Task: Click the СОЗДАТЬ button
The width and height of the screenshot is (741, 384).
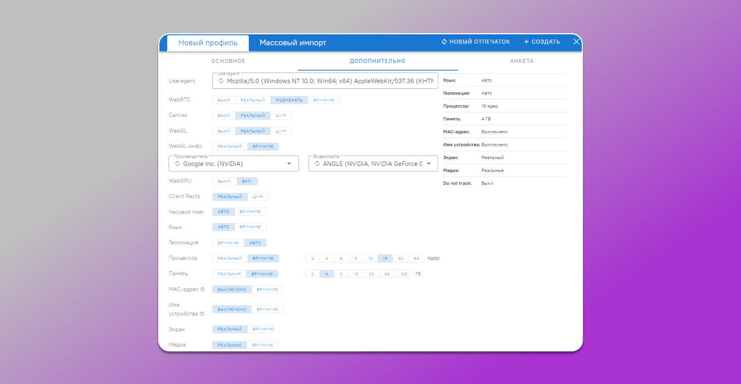Action: click(x=542, y=42)
